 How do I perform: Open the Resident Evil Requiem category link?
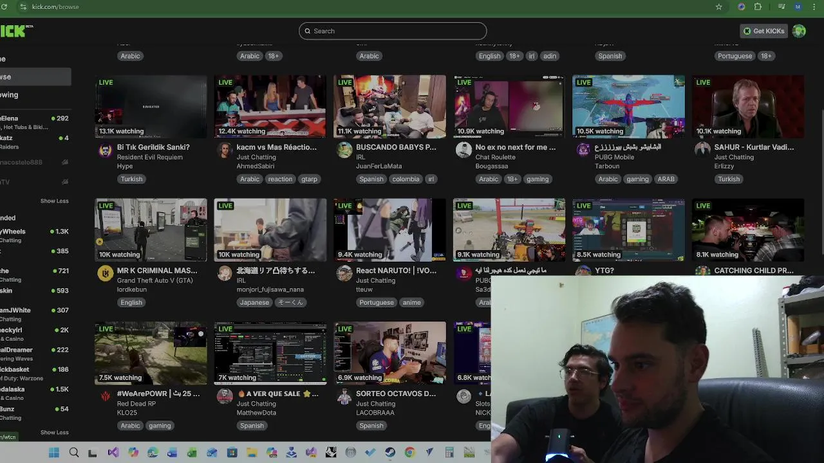150,157
